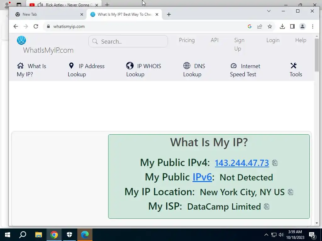Bookmark this page with the star icon
This screenshot has width=322, height=241.
click(270, 26)
